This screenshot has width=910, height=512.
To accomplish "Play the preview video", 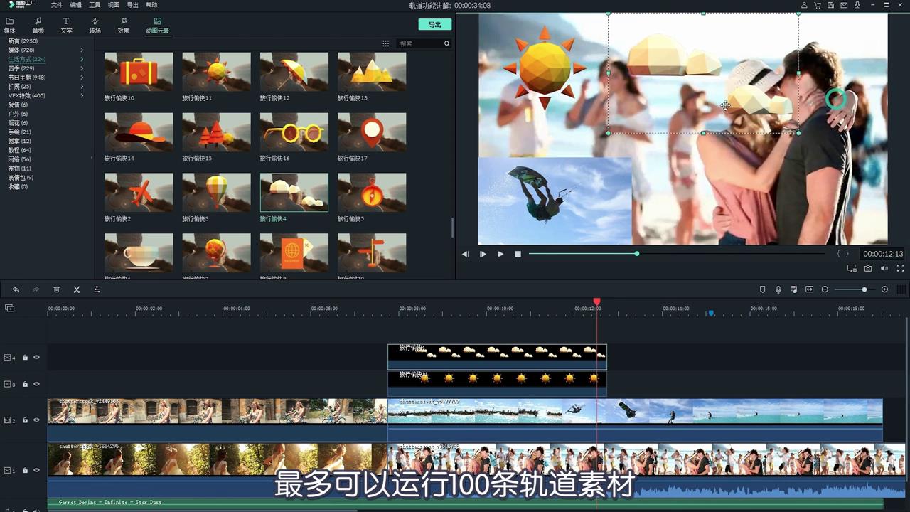I will (x=500, y=254).
